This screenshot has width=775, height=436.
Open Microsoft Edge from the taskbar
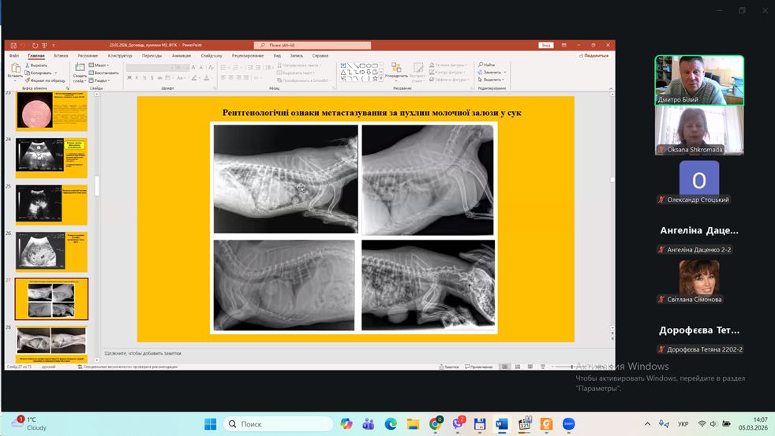click(390, 424)
